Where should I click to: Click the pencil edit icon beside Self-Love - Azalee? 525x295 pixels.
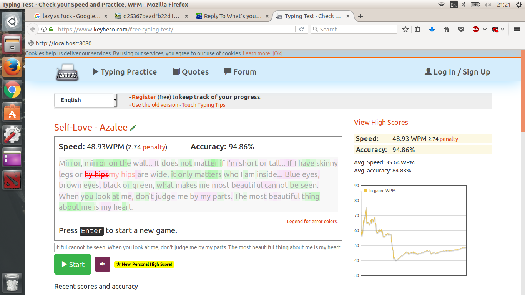(133, 128)
